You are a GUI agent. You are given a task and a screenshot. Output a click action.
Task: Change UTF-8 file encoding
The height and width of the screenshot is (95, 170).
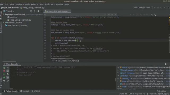pyautogui.click(x=131, y=94)
